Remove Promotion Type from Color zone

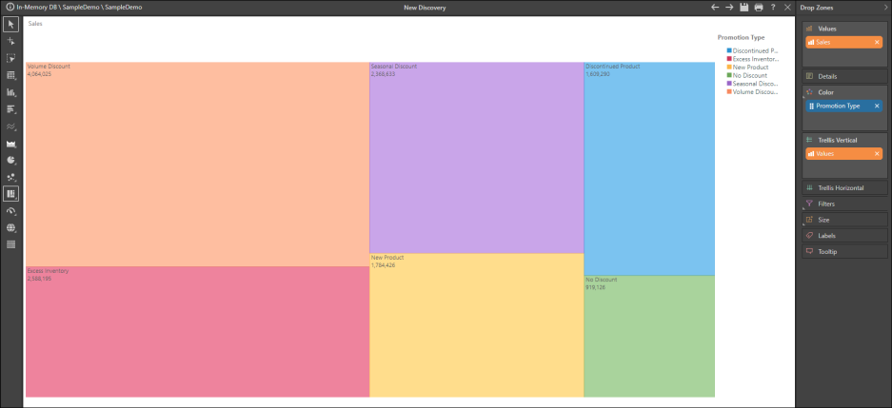(877, 107)
